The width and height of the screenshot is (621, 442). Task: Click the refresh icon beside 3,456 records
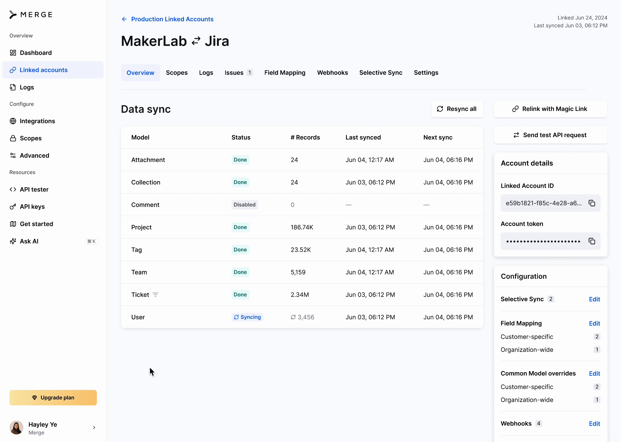click(x=293, y=317)
